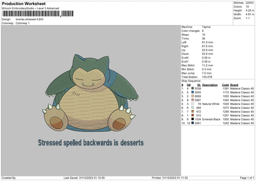This screenshot has width=256, height=181.
Task: Click the 'N#' column header
Action: coord(189,85)
